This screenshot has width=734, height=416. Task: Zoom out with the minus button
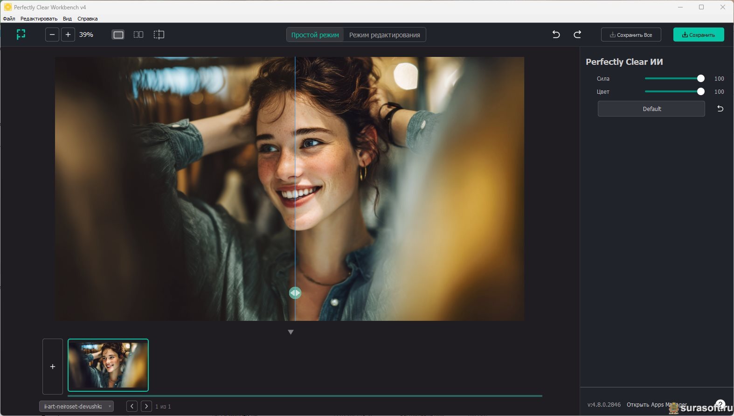point(52,35)
